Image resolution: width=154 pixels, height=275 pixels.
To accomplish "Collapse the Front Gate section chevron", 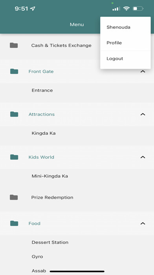I will [143, 72].
